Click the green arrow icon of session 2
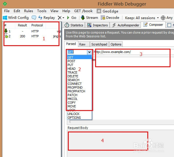The width and height of the screenshot is (174, 157). pyautogui.click(x=6, y=36)
